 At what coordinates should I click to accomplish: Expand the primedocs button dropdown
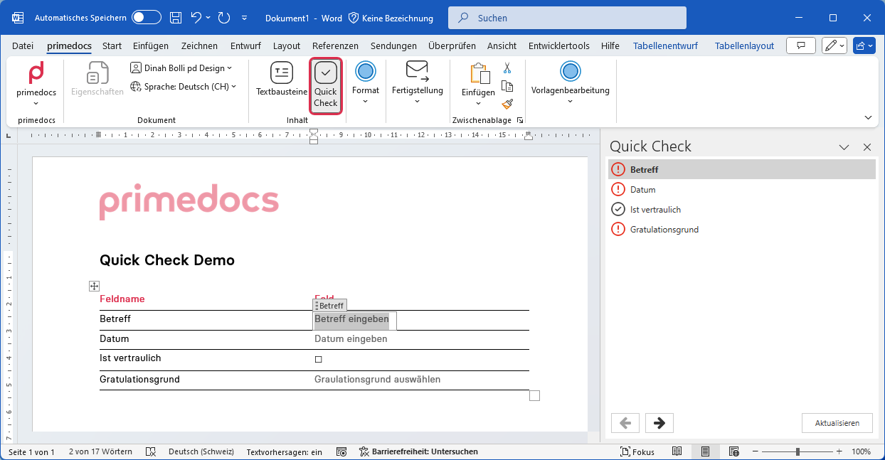point(36,104)
